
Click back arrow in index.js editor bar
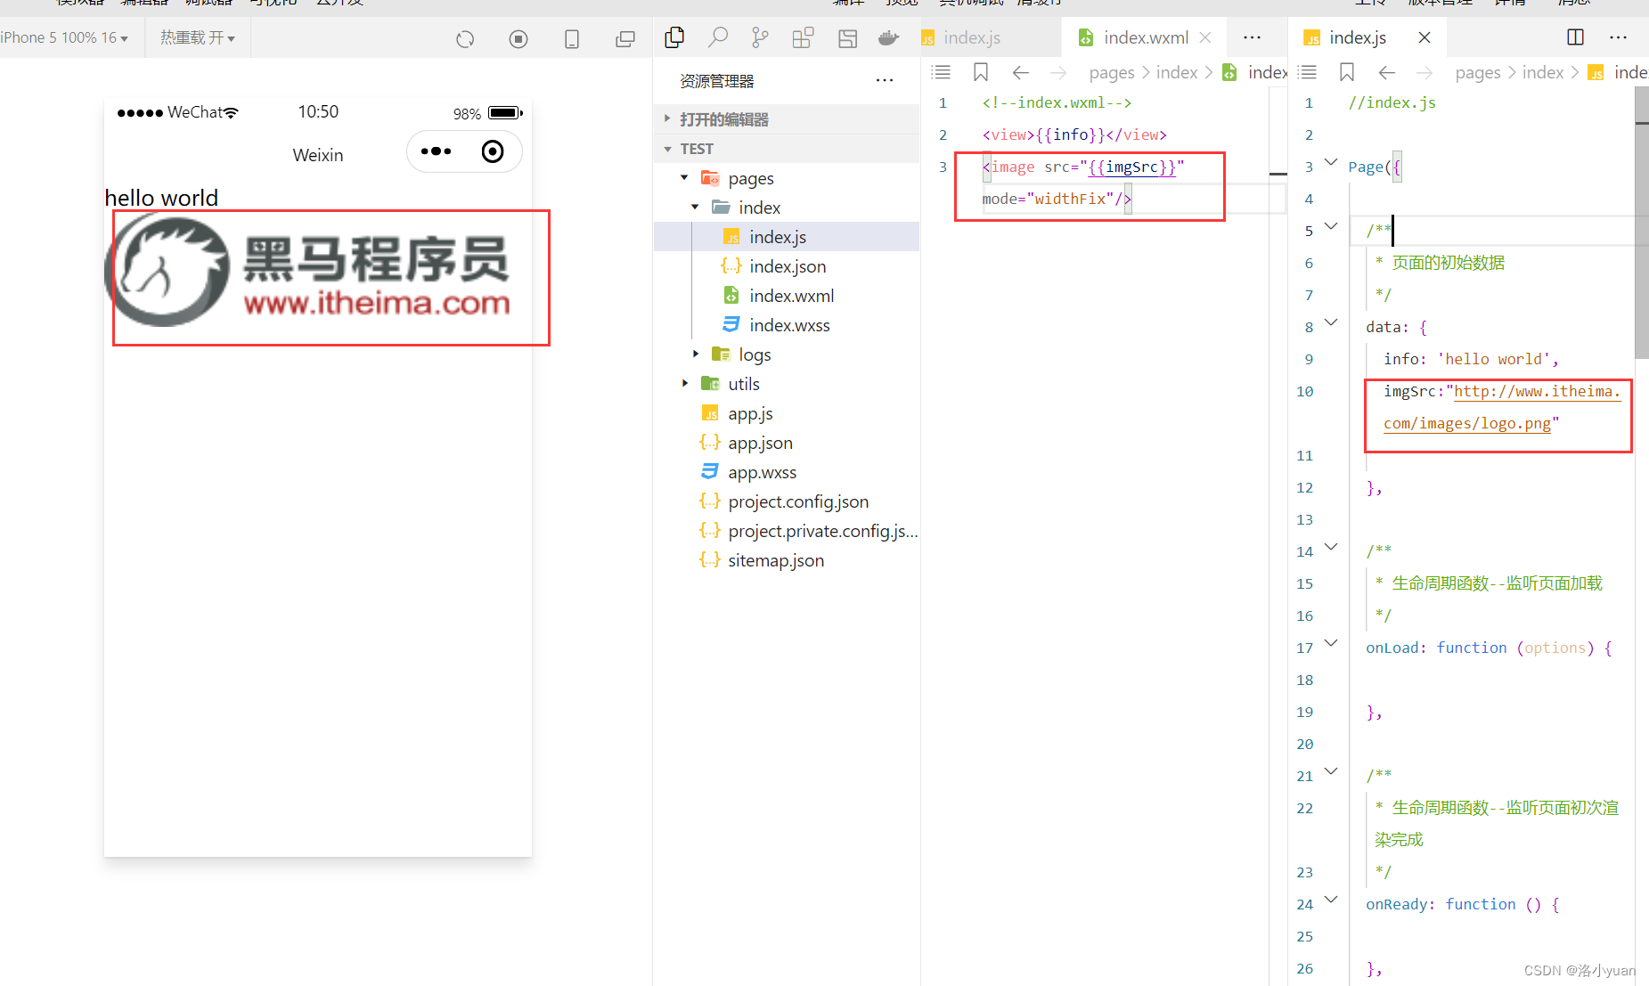[1387, 72]
